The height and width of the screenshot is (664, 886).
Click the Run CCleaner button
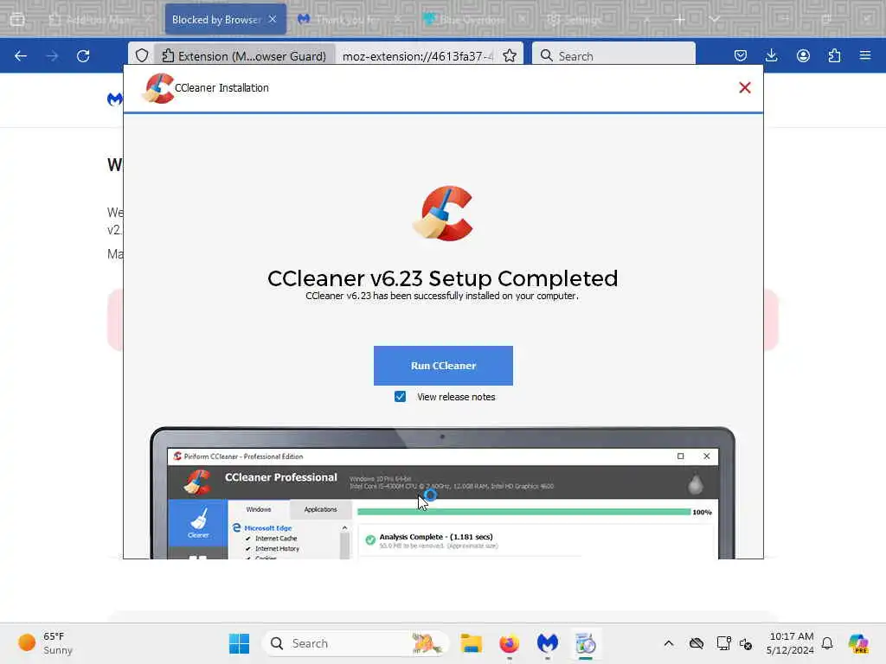coord(443,366)
